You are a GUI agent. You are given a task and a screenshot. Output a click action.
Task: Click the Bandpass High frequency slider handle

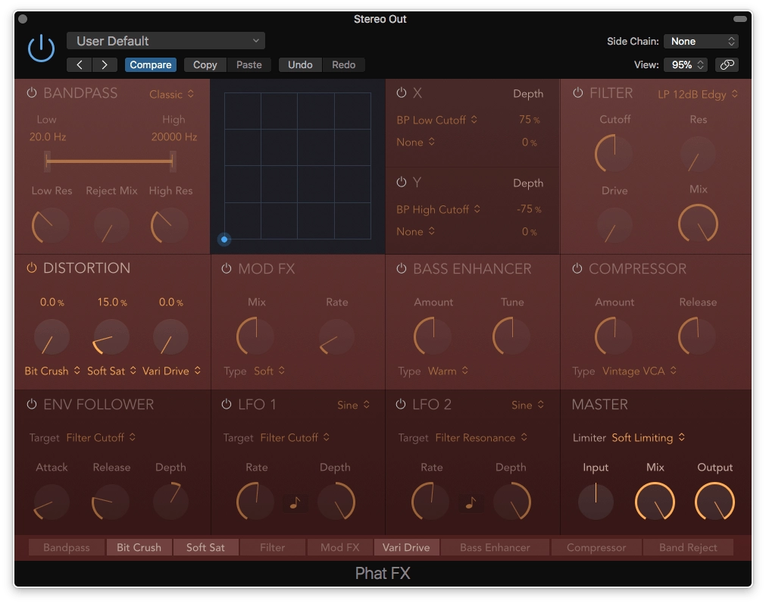click(x=173, y=161)
